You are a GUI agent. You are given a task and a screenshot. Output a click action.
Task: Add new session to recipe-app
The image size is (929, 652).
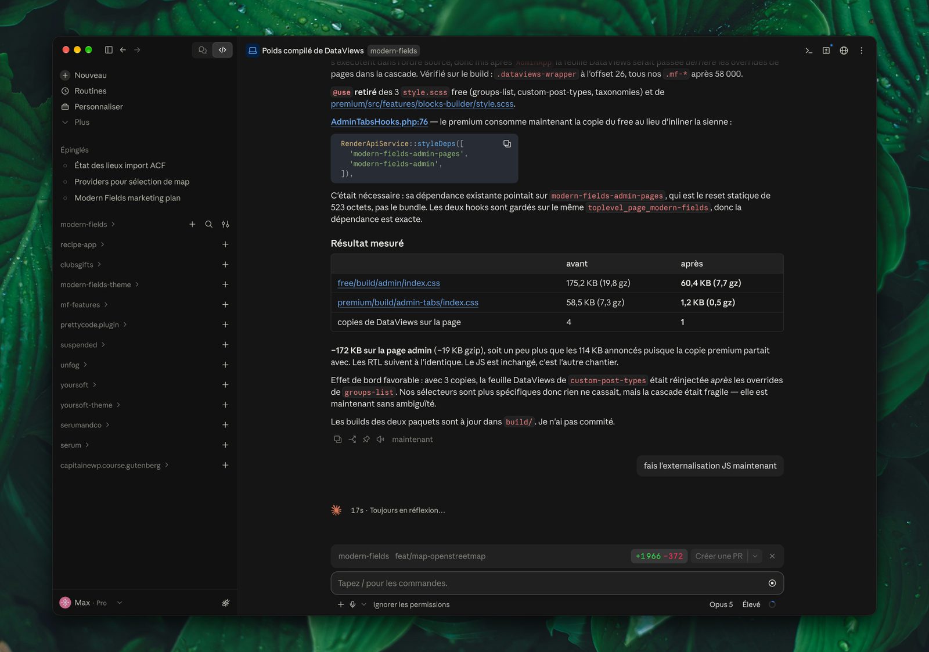pos(225,244)
